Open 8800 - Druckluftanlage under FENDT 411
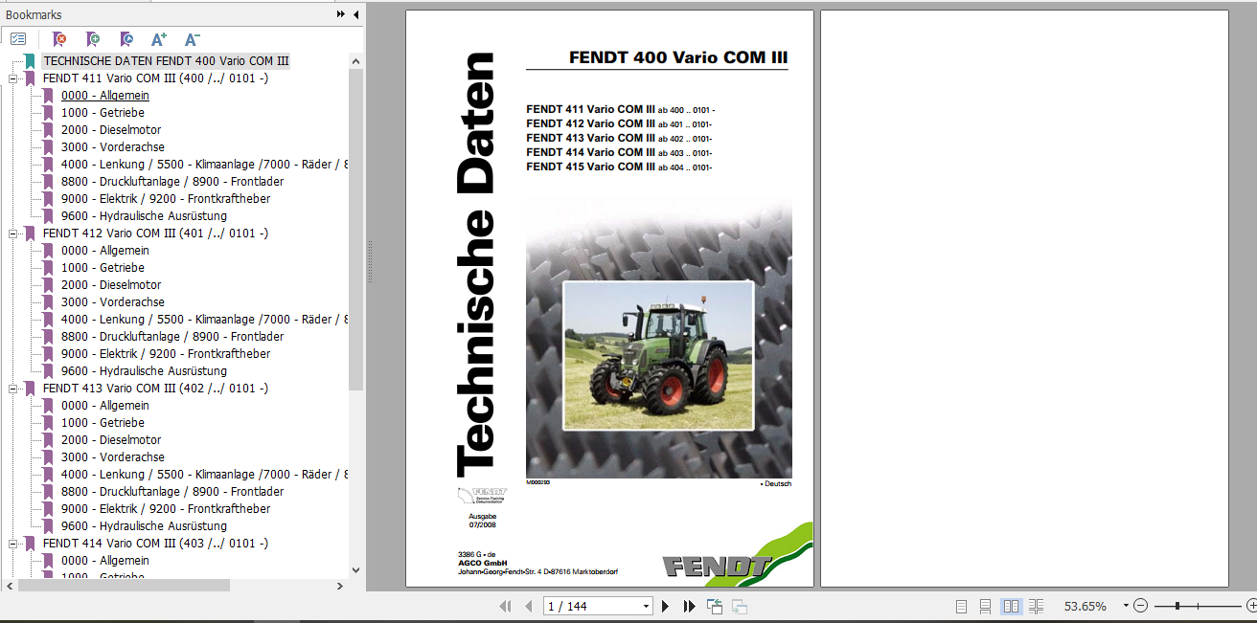This screenshot has width=1257, height=623. (172, 182)
